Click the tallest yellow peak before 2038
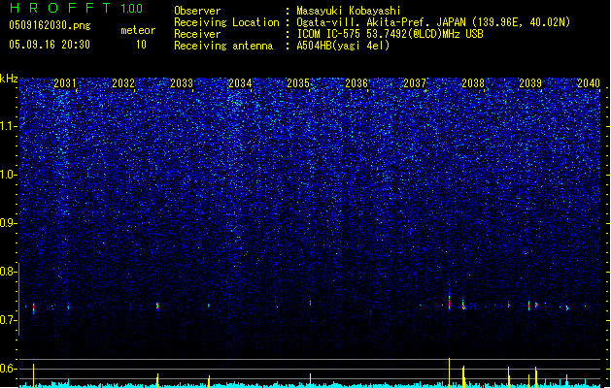 (x=450, y=372)
